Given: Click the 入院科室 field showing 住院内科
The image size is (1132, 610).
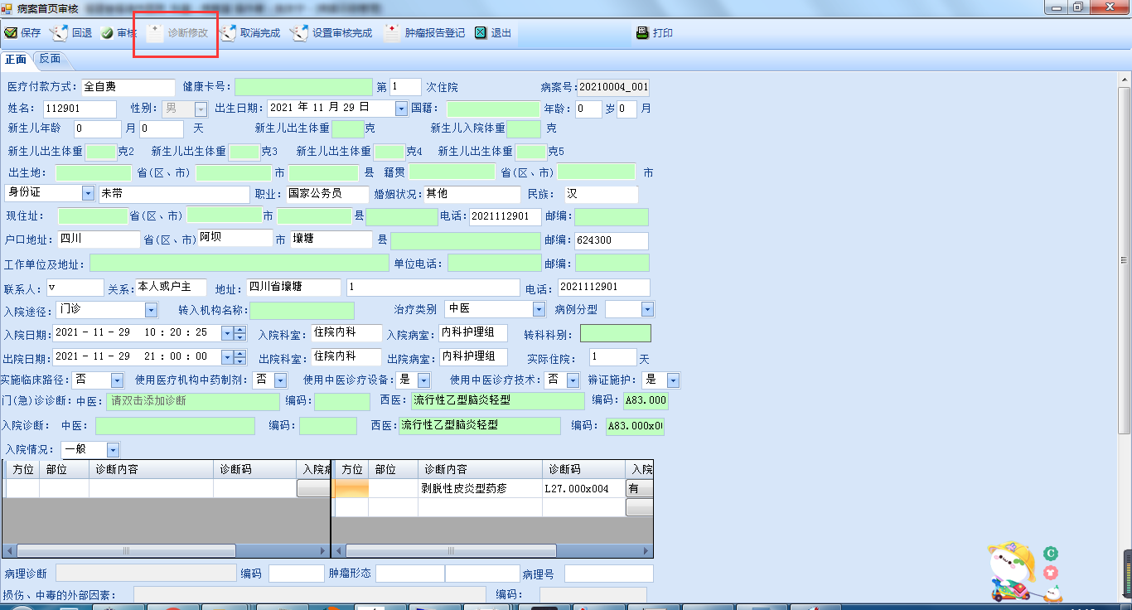Looking at the screenshot, I should tap(345, 333).
